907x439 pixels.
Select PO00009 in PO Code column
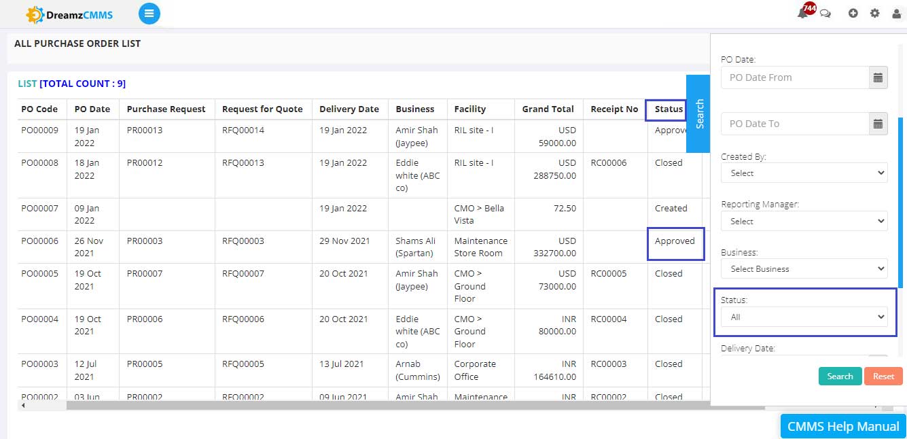point(39,130)
